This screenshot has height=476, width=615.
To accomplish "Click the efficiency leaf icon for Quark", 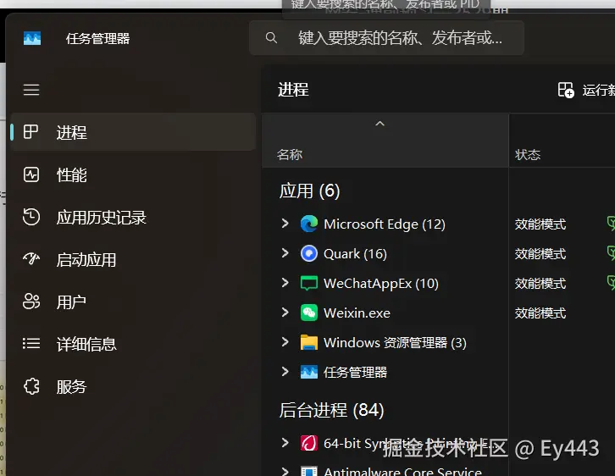I will pyautogui.click(x=611, y=253).
